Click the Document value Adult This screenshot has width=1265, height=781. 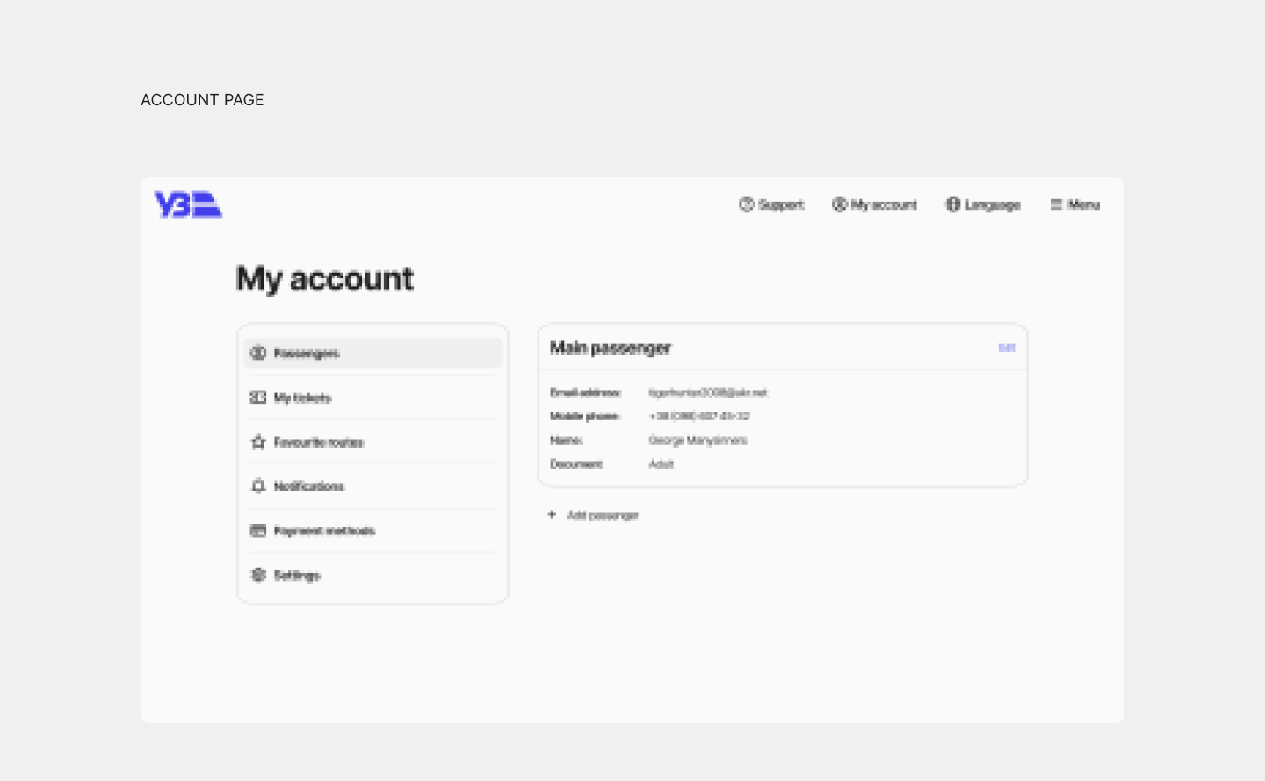[x=661, y=464]
